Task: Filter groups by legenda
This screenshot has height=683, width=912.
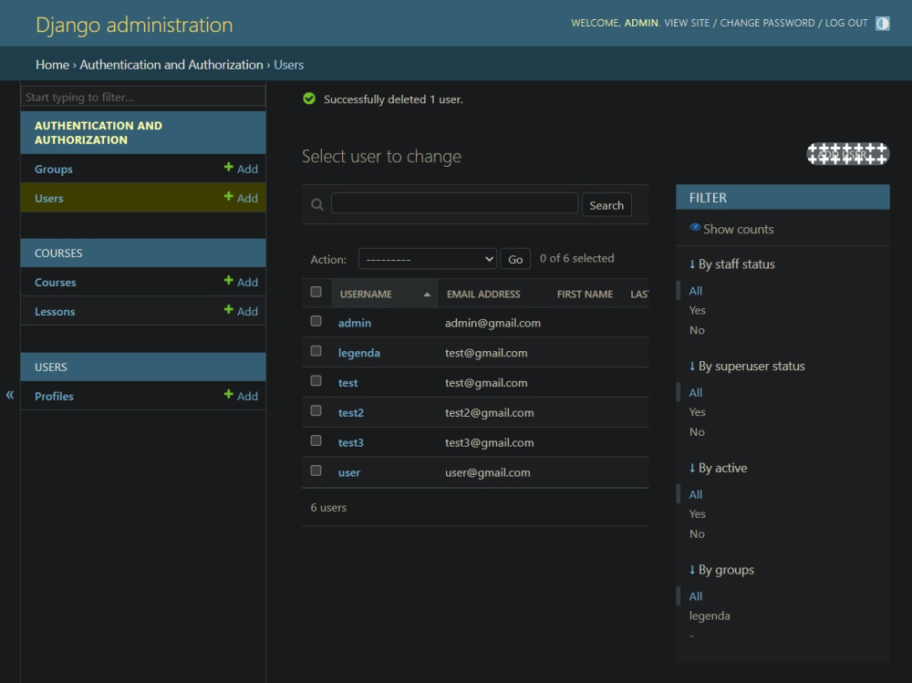Action: click(709, 616)
